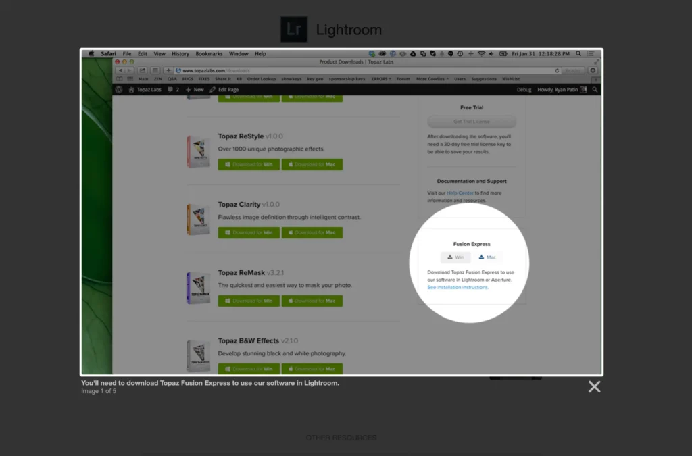Open the History menu
This screenshot has height=456, width=692.
180,54
